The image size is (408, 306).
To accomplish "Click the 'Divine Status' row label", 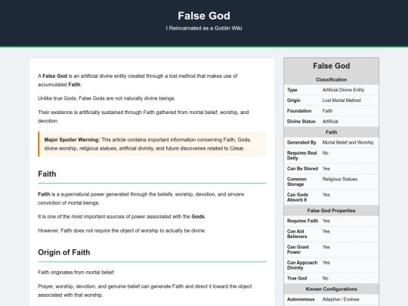I will tap(301, 121).
